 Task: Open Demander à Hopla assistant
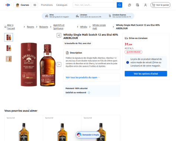click(88, 135)
